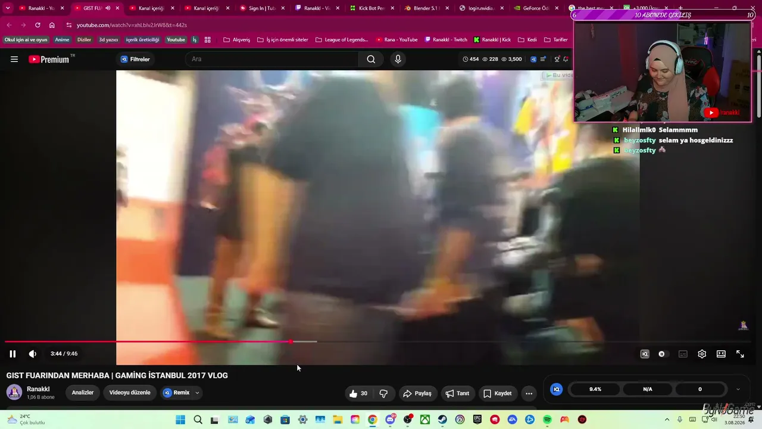Open the Ranakkl channel avatar
This screenshot has width=762, height=429.
pos(14,392)
